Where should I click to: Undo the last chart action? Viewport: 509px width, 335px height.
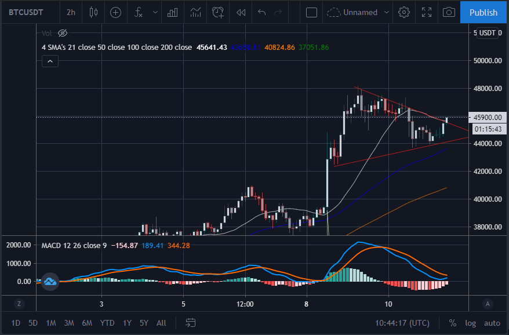261,12
